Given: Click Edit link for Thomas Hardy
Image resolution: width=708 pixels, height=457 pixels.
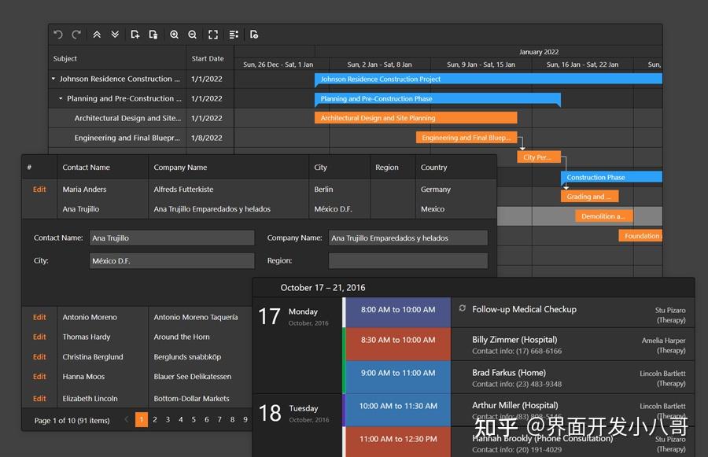Looking at the screenshot, I should coord(39,337).
